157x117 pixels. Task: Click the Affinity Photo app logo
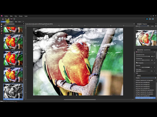(2, 16)
